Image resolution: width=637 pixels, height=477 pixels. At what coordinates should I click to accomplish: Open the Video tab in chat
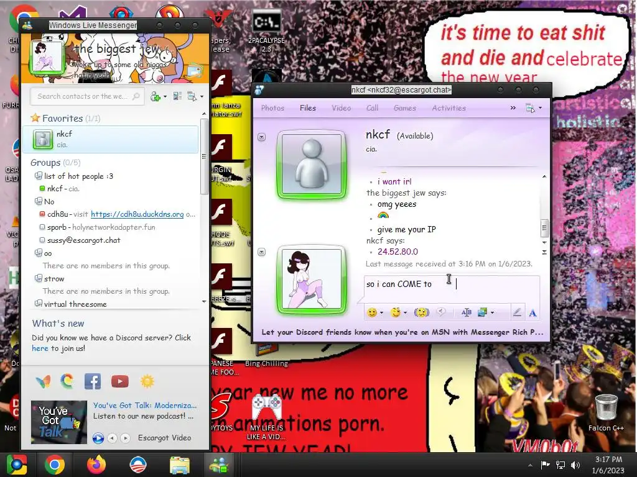point(342,108)
